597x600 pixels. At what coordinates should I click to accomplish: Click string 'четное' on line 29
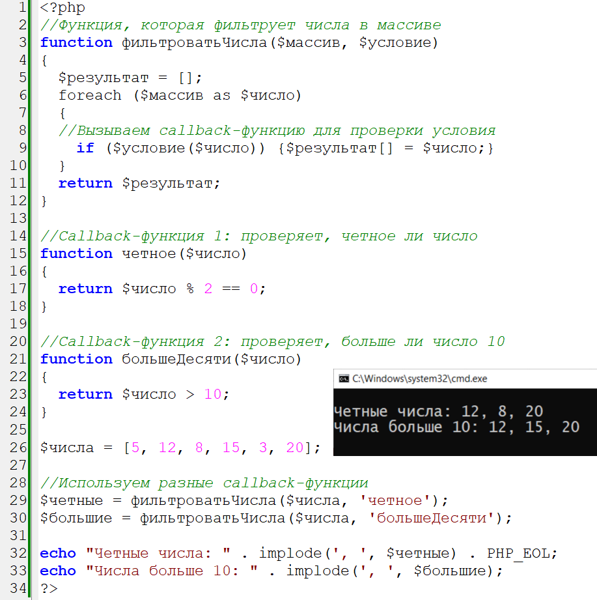395,500
